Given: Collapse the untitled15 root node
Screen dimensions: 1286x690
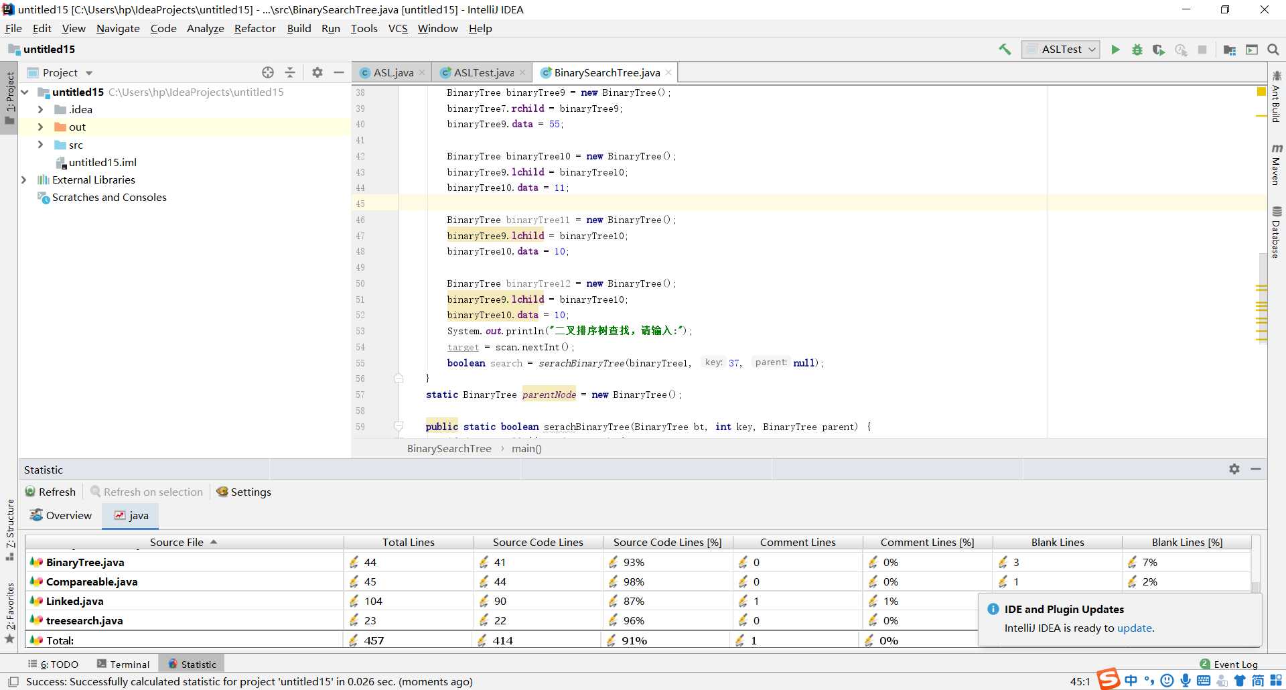Looking at the screenshot, I should point(25,92).
